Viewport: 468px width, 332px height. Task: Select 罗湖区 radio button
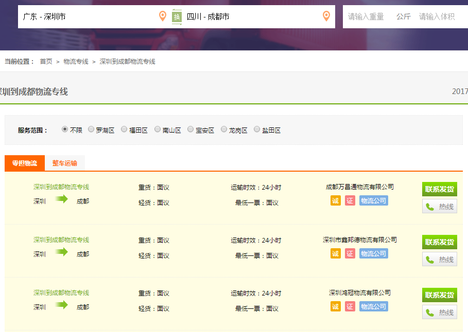click(x=91, y=130)
